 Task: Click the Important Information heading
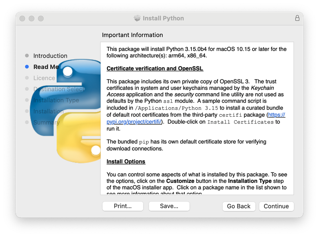[132, 35]
